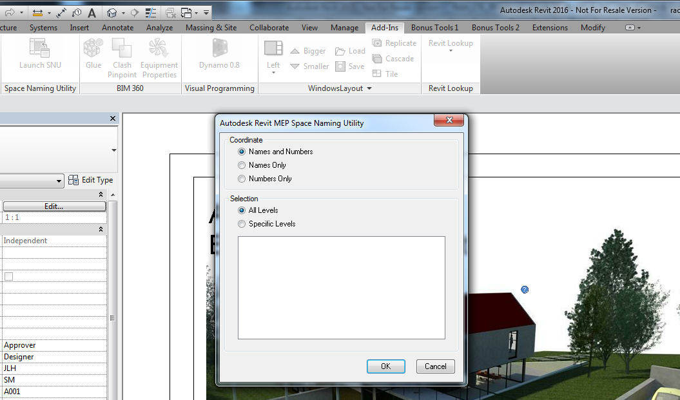Open the Redo history dropdown arrow
Image resolution: width=680 pixels, height=400 pixels.
21,13
